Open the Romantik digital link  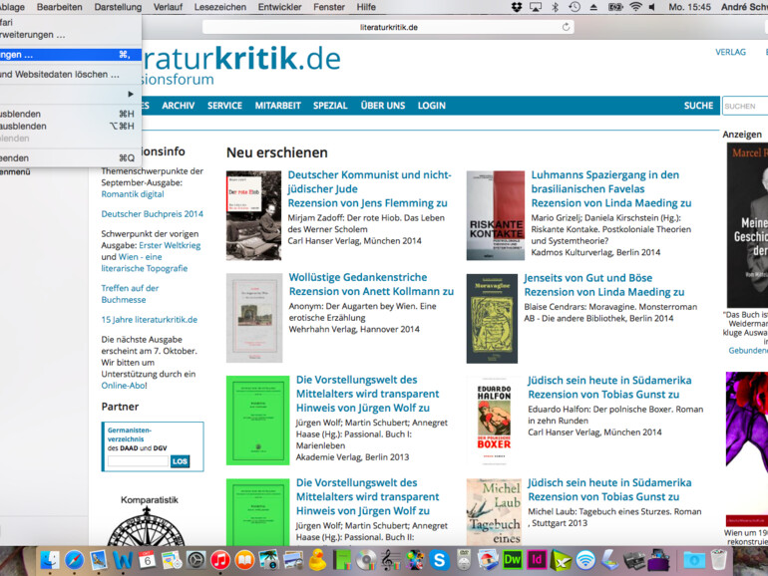click(x=133, y=193)
